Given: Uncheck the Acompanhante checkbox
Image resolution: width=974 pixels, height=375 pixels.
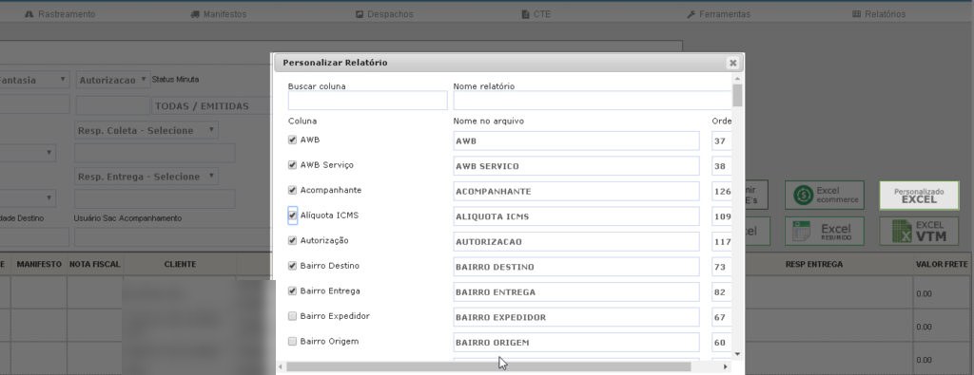Looking at the screenshot, I should (x=292, y=190).
